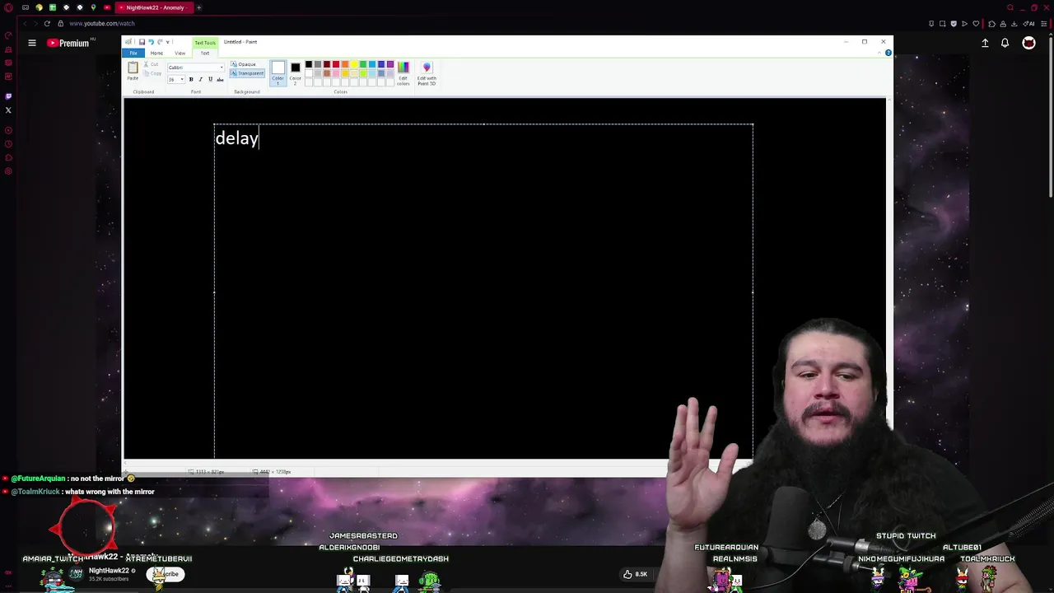This screenshot has height=593, width=1054.
Task: Click the like button showing 8.5K
Action: [x=635, y=574]
